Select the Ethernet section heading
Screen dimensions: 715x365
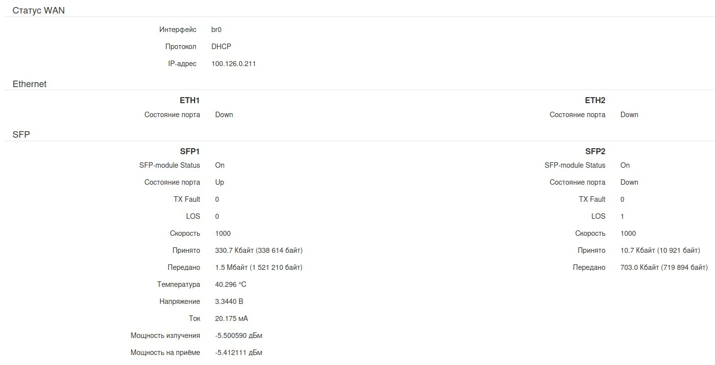[x=30, y=84]
